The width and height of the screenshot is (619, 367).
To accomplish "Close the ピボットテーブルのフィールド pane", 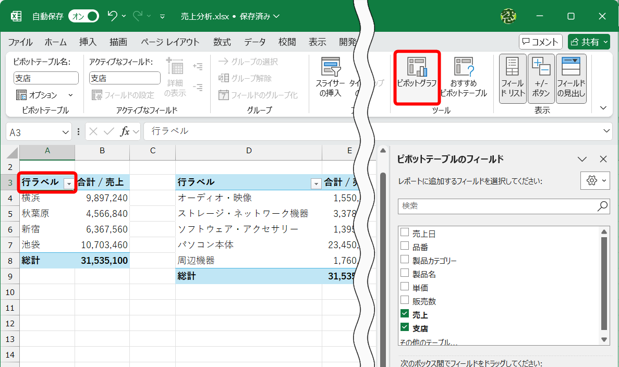I will (603, 159).
